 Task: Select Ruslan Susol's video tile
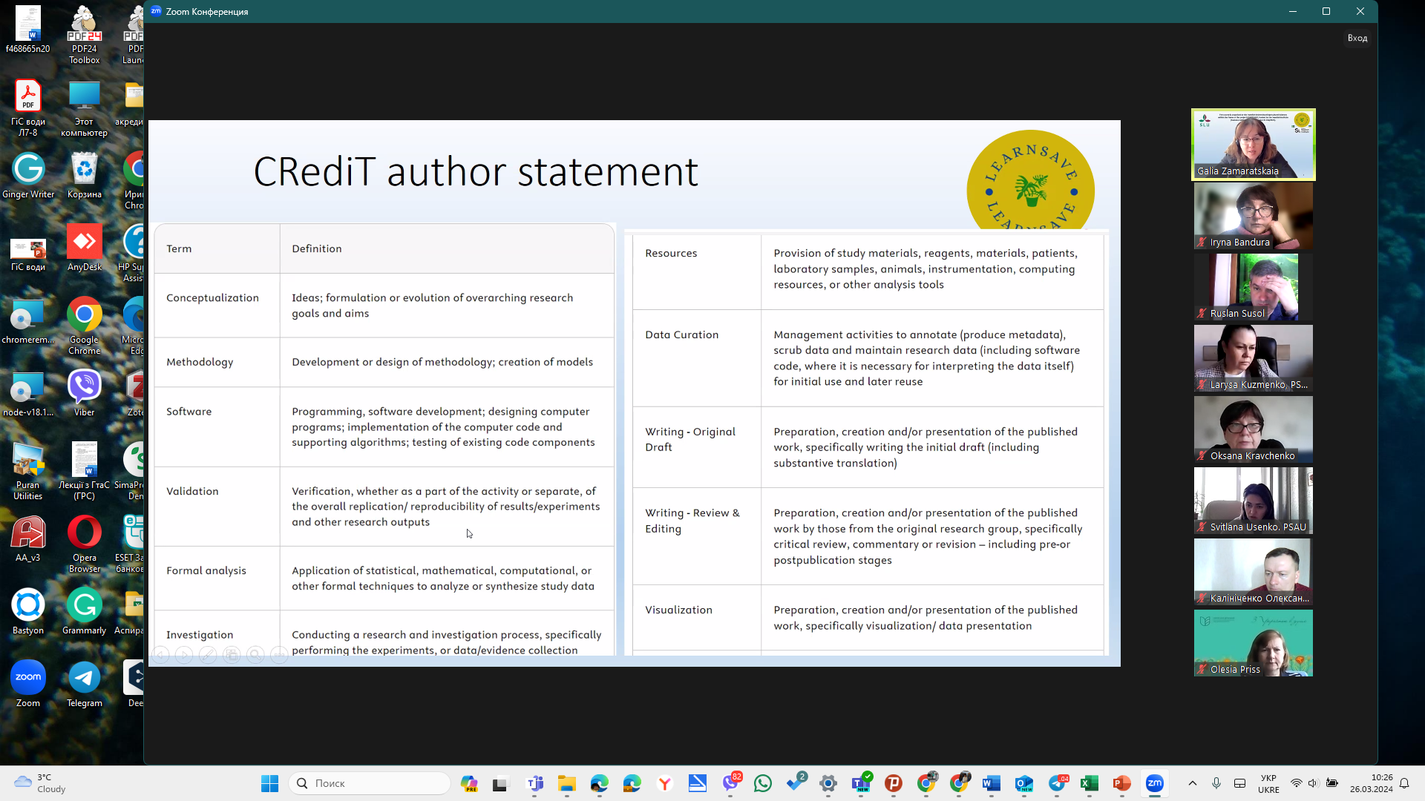point(1253,287)
